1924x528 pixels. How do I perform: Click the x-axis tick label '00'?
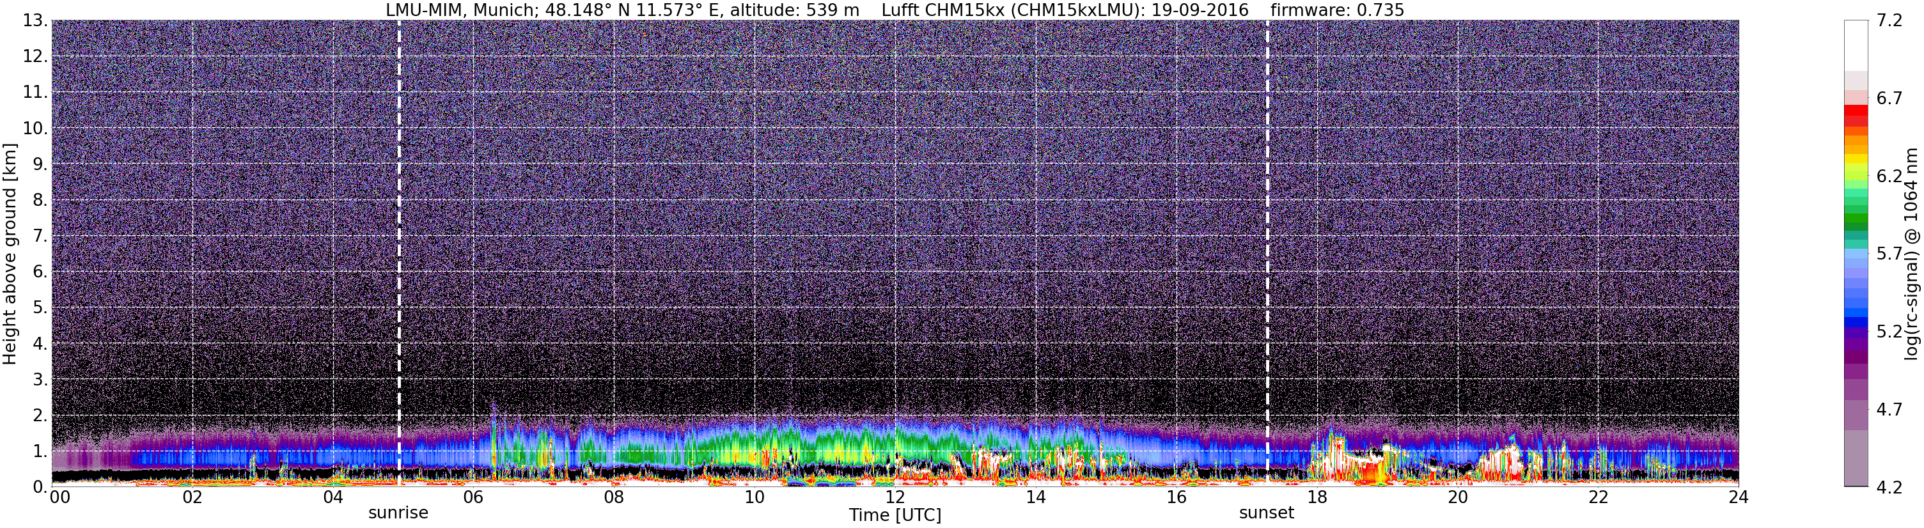[x=59, y=497]
